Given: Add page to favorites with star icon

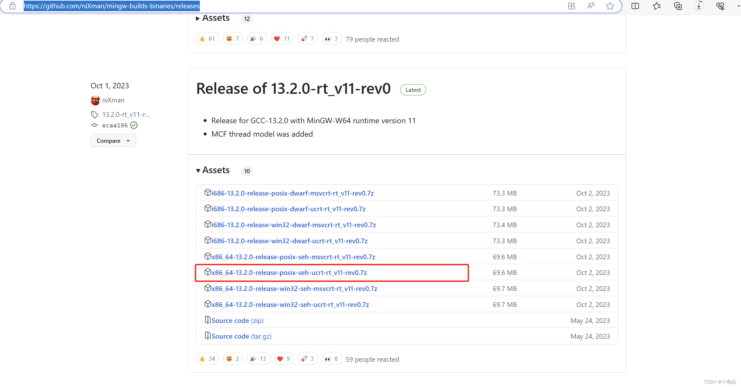Looking at the screenshot, I should pyautogui.click(x=610, y=6).
